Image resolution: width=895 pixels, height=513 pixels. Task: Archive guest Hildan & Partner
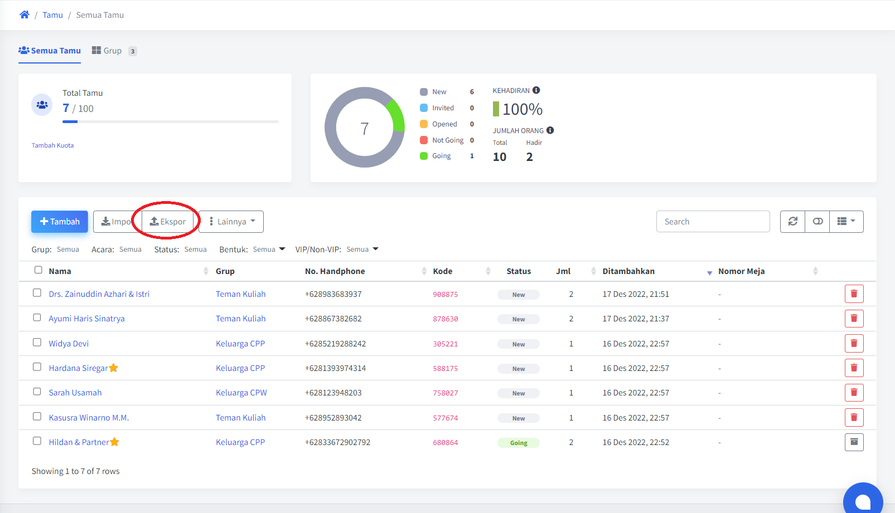coord(854,442)
